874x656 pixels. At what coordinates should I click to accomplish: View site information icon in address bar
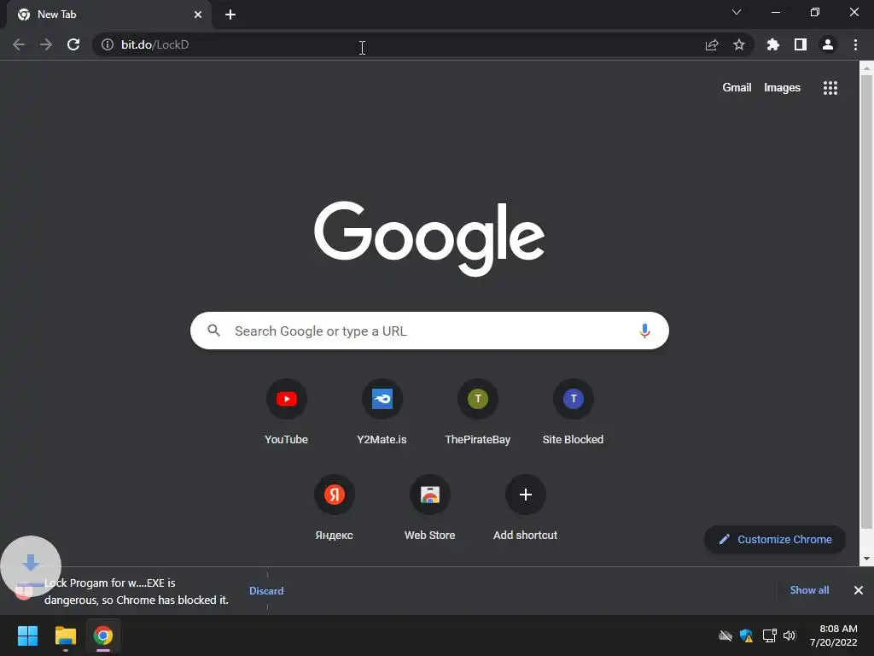(108, 44)
